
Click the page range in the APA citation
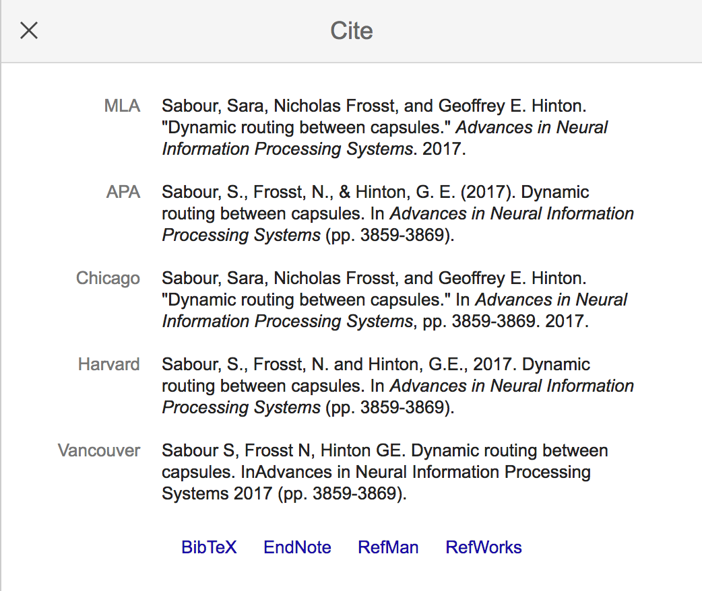click(x=403, y=235)
